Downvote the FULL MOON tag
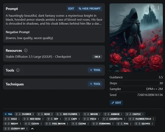This screenshot has width=165, height=132. tap(50, 124)
